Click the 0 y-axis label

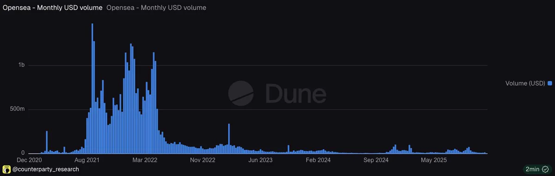click(x=23, y=153)
